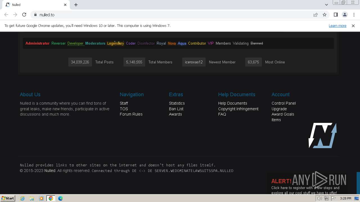360x202 pixels.
Task: Open Award Goals link
Action: coord(283,114)
